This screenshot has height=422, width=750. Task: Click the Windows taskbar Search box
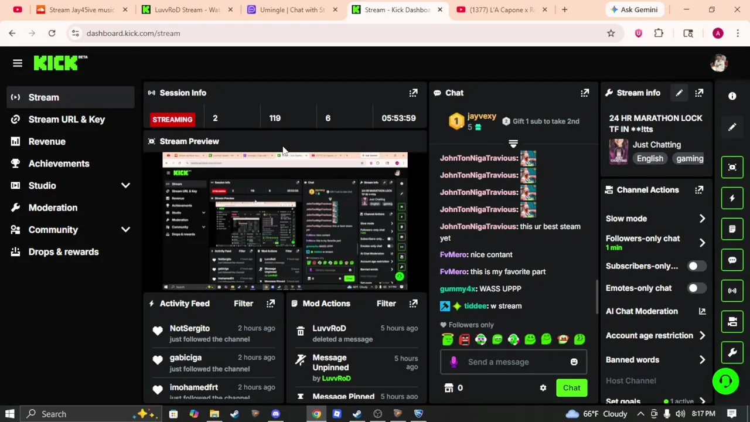point(90,414)
